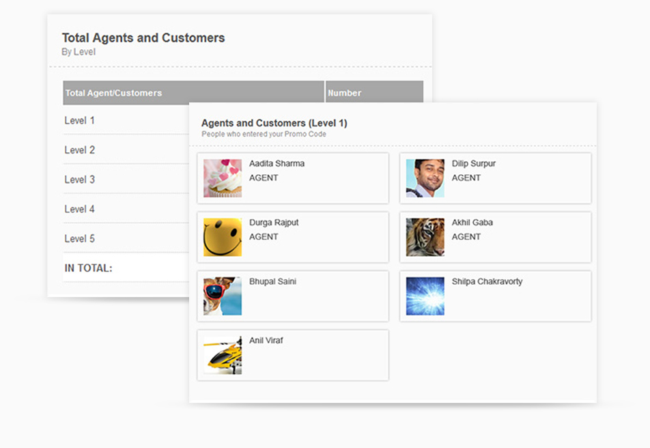Click the Dilip Surpur name
Image resolution: width=650 pixels, height=448 pixels.
473,163
